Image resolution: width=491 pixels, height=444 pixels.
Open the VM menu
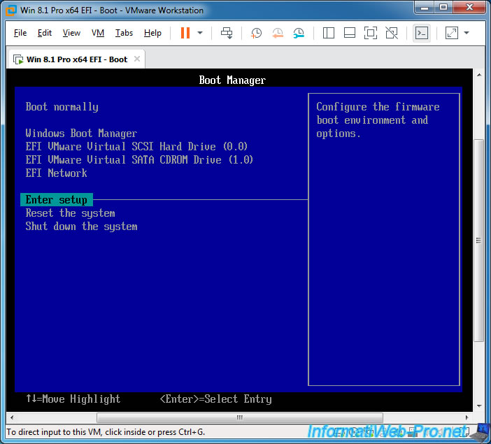tap(98, 33)
